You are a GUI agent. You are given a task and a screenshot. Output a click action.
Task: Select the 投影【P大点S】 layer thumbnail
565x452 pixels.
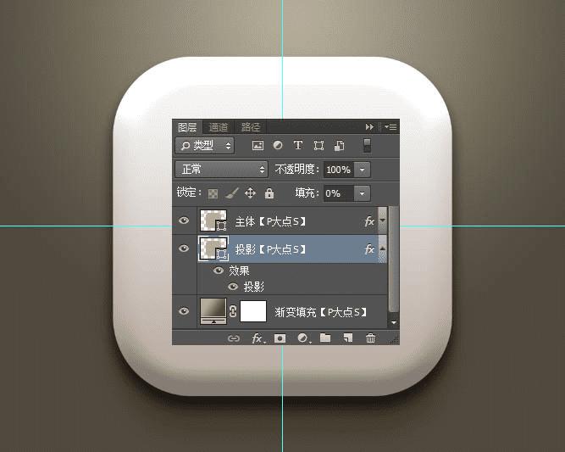click(x=213, y=248)
